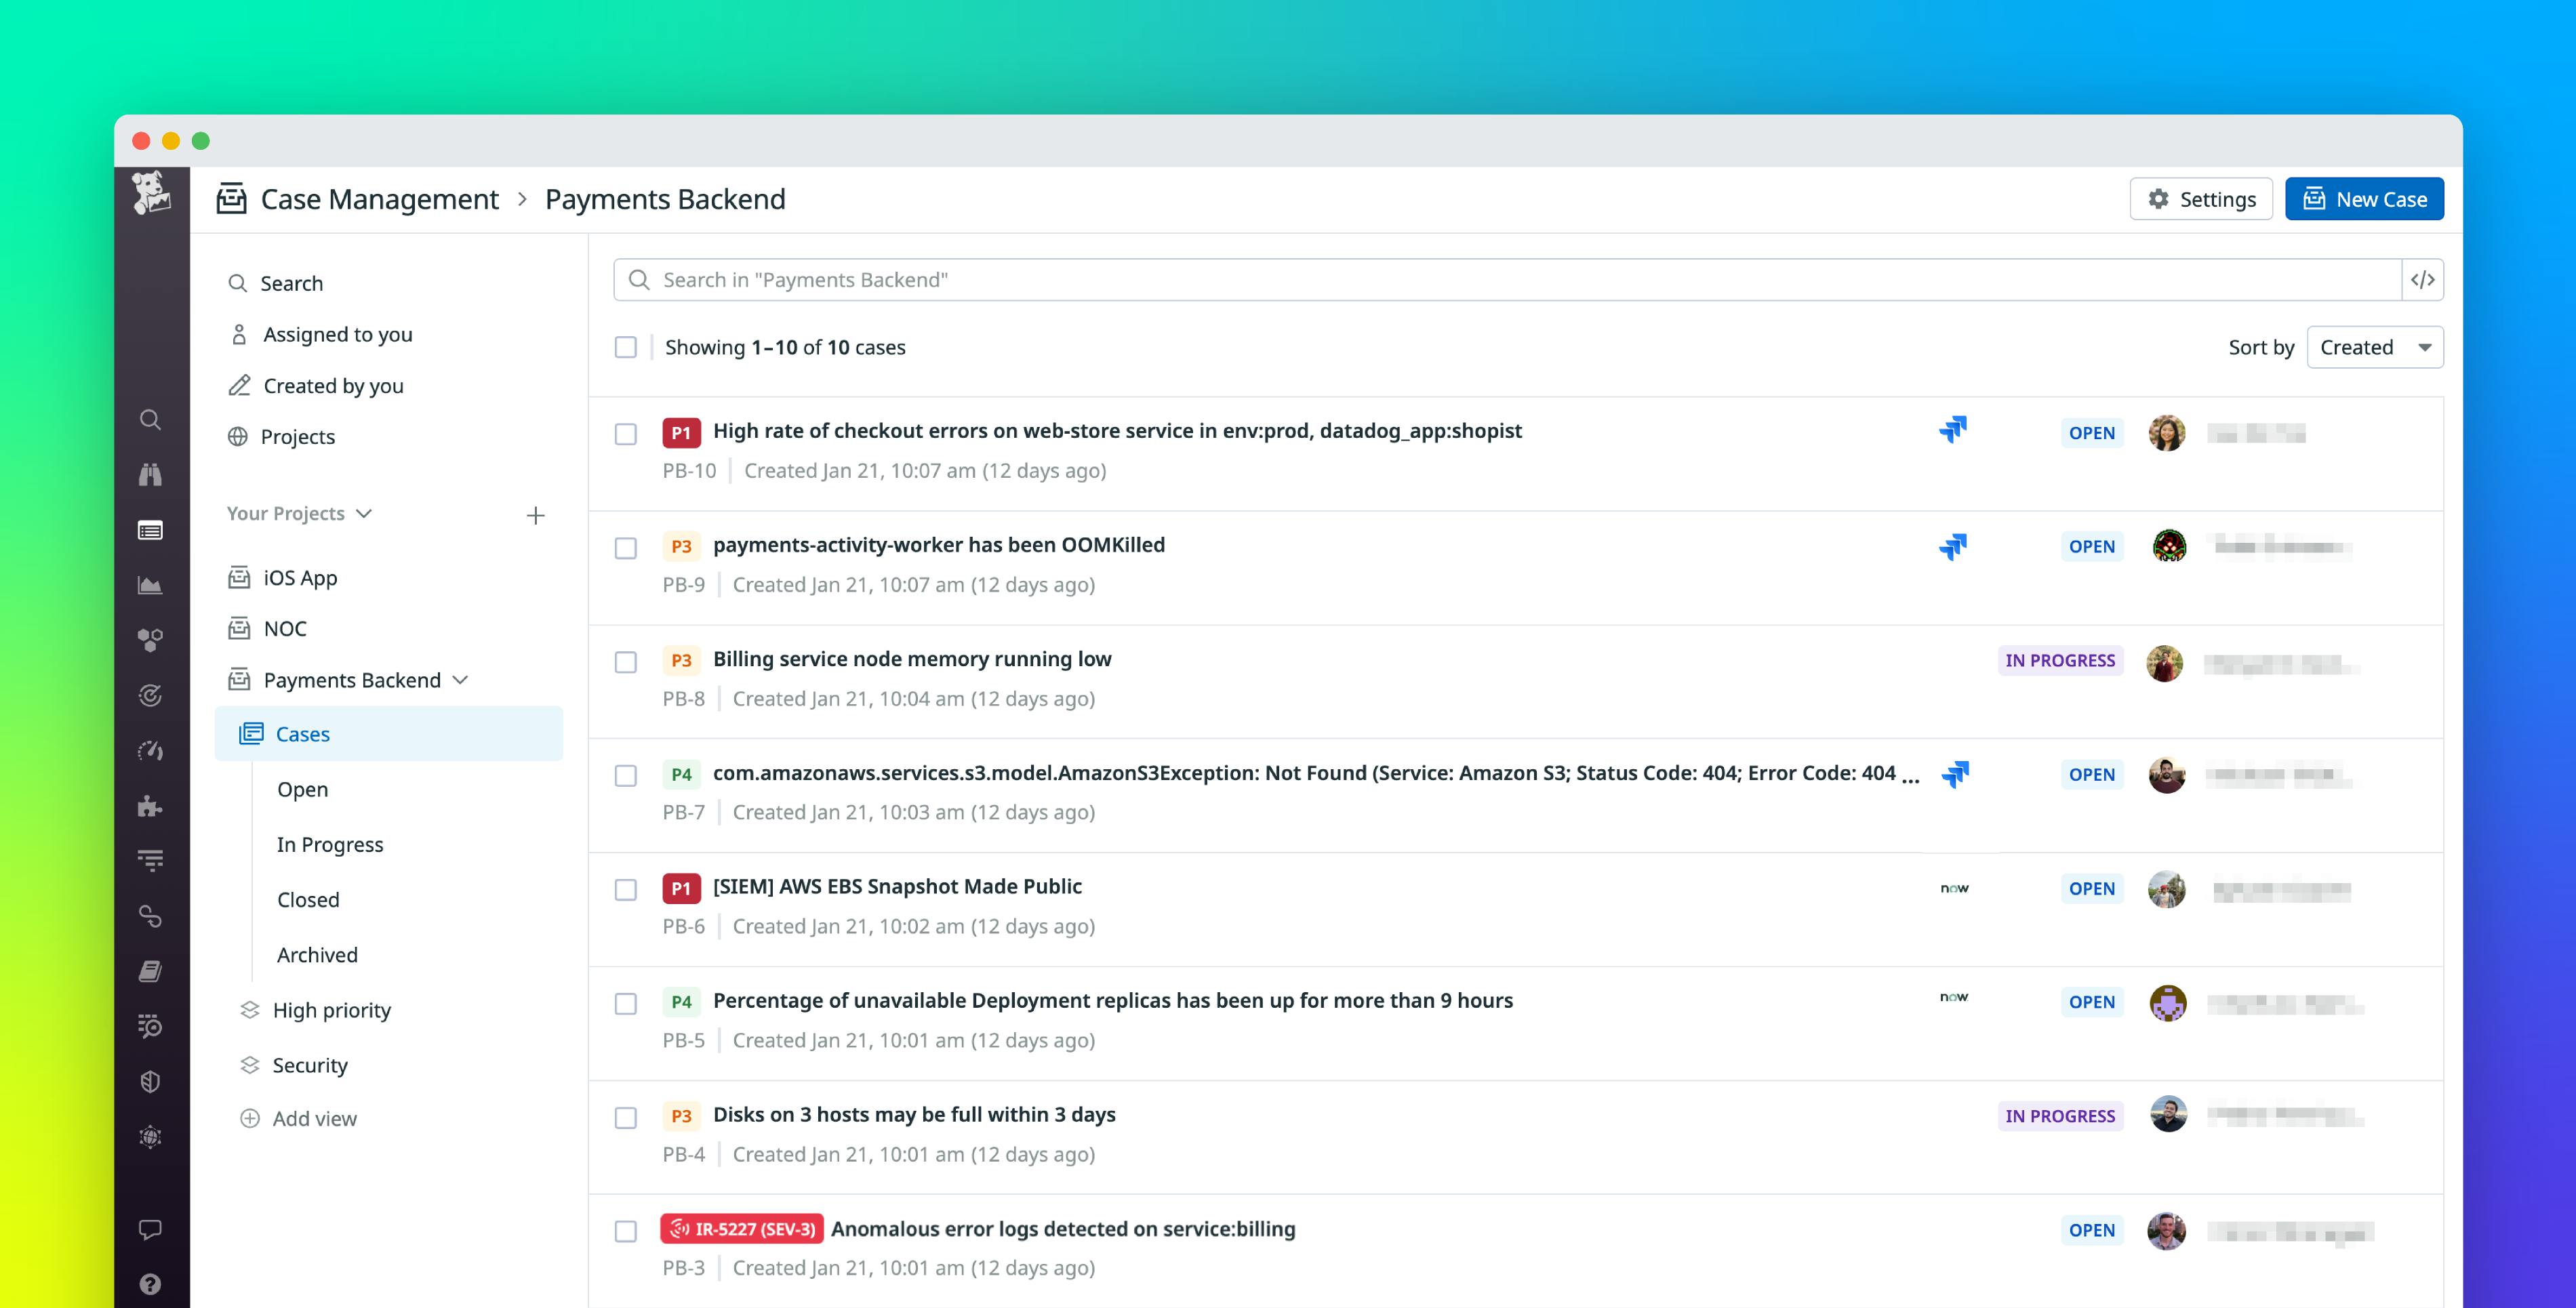Open Settings from the top right

tap(2201, 198)
